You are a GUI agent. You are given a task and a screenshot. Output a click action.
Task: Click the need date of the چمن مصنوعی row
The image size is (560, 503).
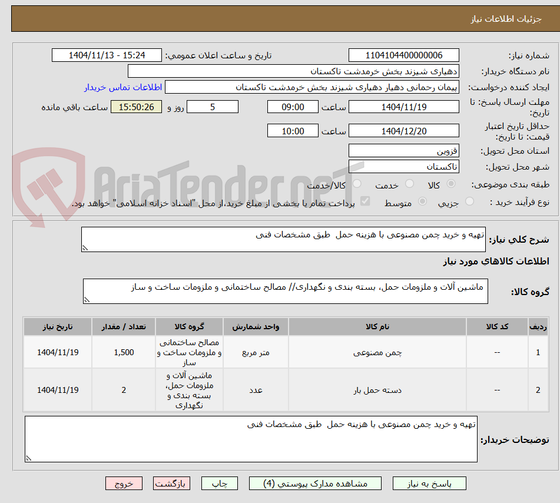point(58,352)
